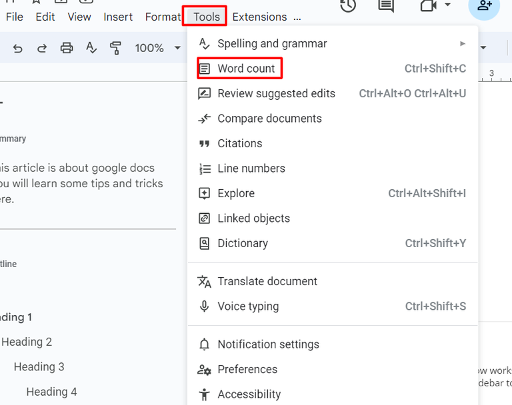Viewport: 512px width, 405px height.
Task: Click the toolbar dropdown arrow right of menu
Action: coord(483,48)
